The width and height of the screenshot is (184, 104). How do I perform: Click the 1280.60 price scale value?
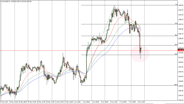181,39
